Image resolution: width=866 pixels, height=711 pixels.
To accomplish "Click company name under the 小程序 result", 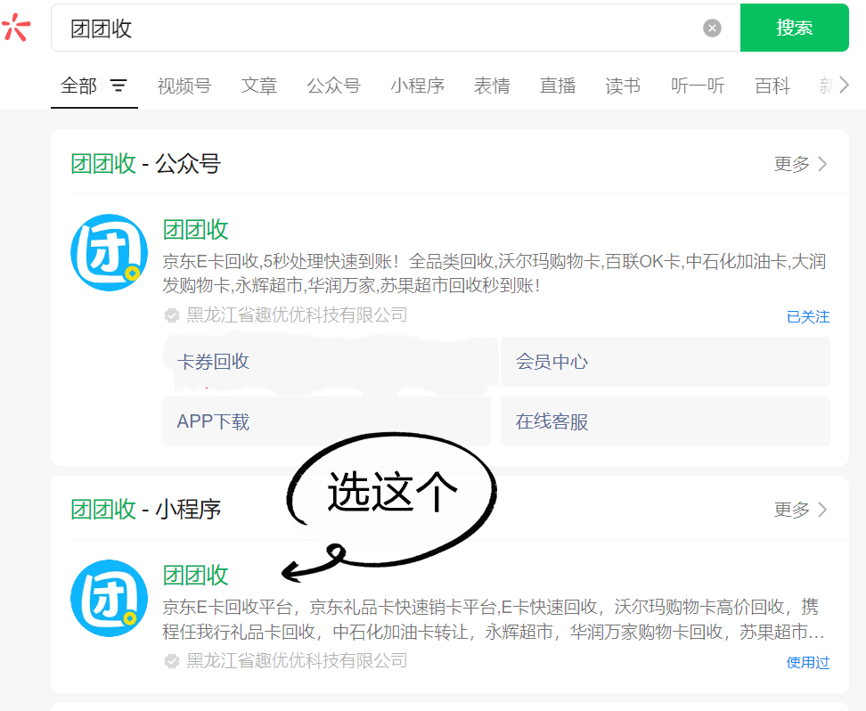I will click(x=297, y=661).
